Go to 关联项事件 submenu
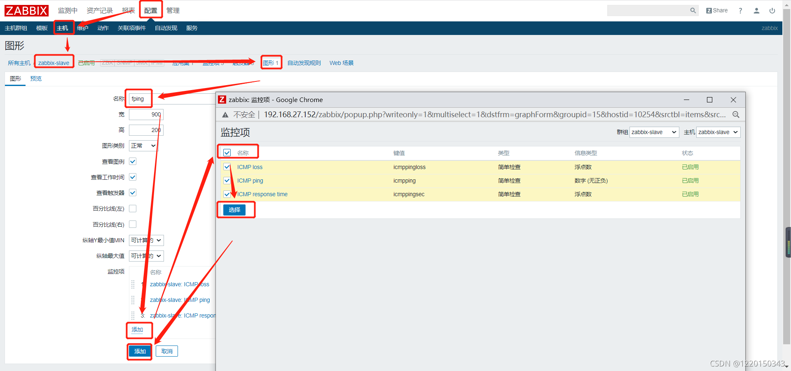Screen dimensions: 791x371 pos(132,28)
